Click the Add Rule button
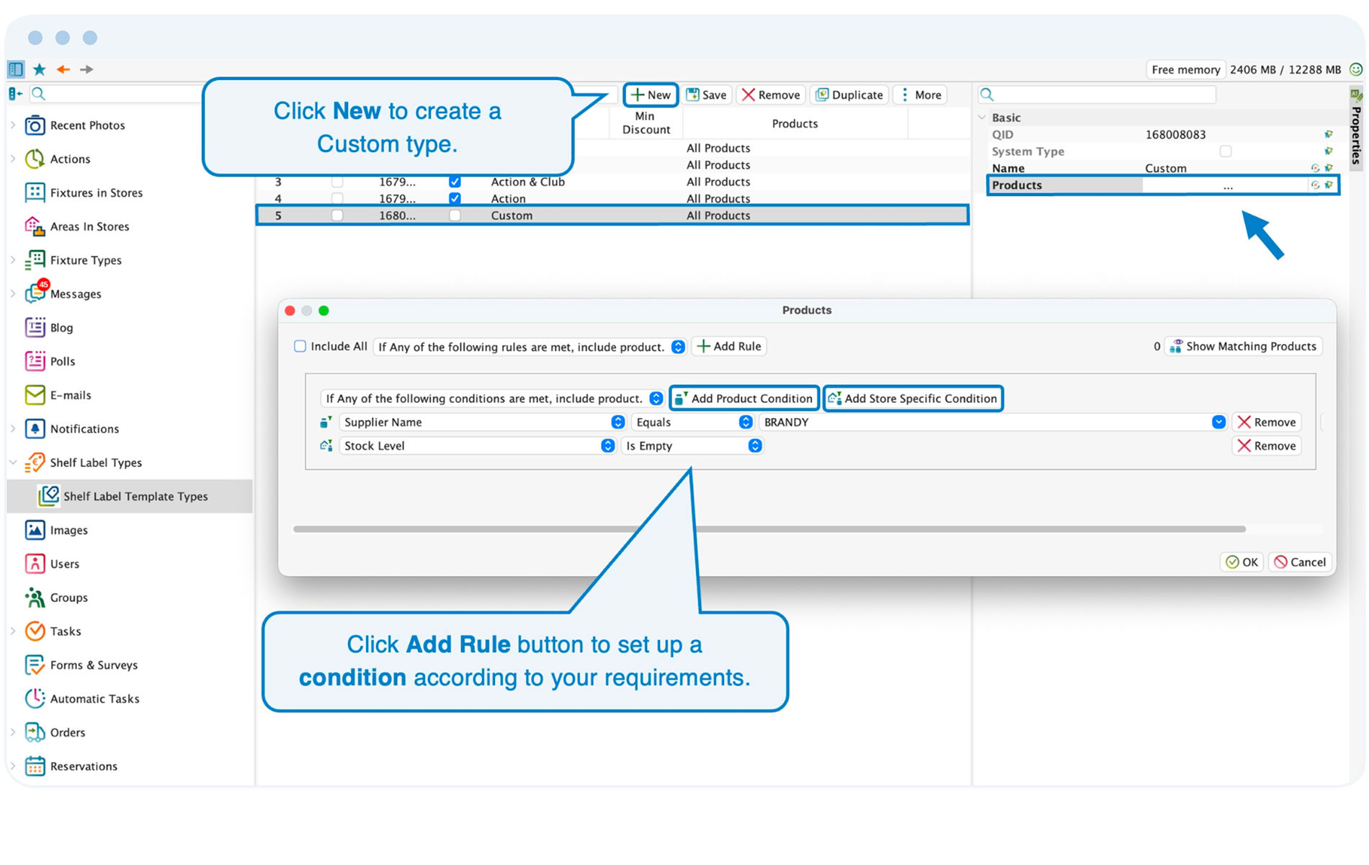The image size is (1369, 865). (729, 346)
